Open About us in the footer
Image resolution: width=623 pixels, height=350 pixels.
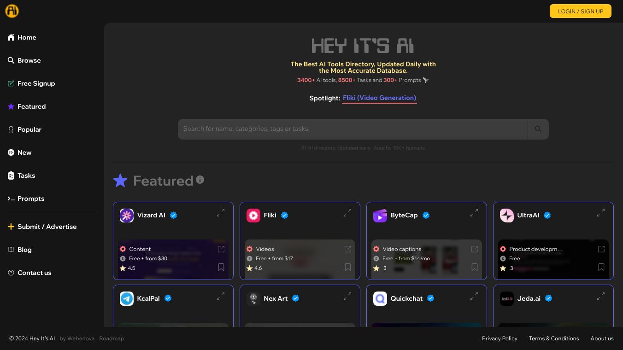[x=602, y=338]
